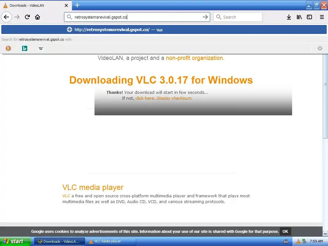Viewport: 328px width, 246px height.
Task: Open the downloads panel icon
Action: pos(289,17)
